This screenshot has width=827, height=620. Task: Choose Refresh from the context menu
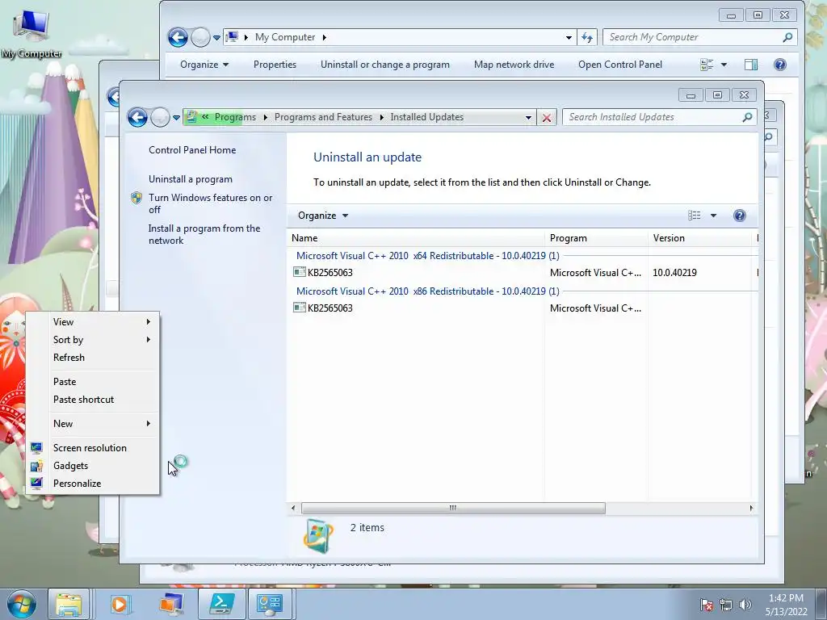(93, 358)
